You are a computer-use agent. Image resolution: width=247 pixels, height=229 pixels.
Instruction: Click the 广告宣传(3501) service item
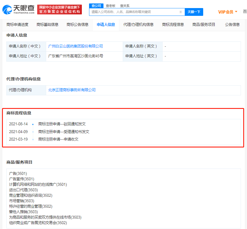point(22,179)
